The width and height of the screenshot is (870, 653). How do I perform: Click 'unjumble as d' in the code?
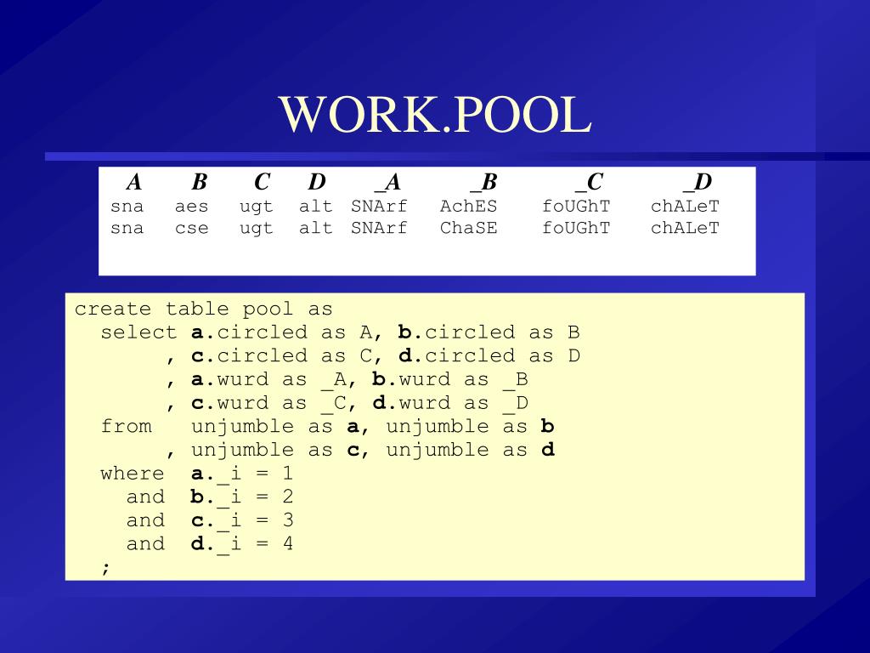pos(471,450)
